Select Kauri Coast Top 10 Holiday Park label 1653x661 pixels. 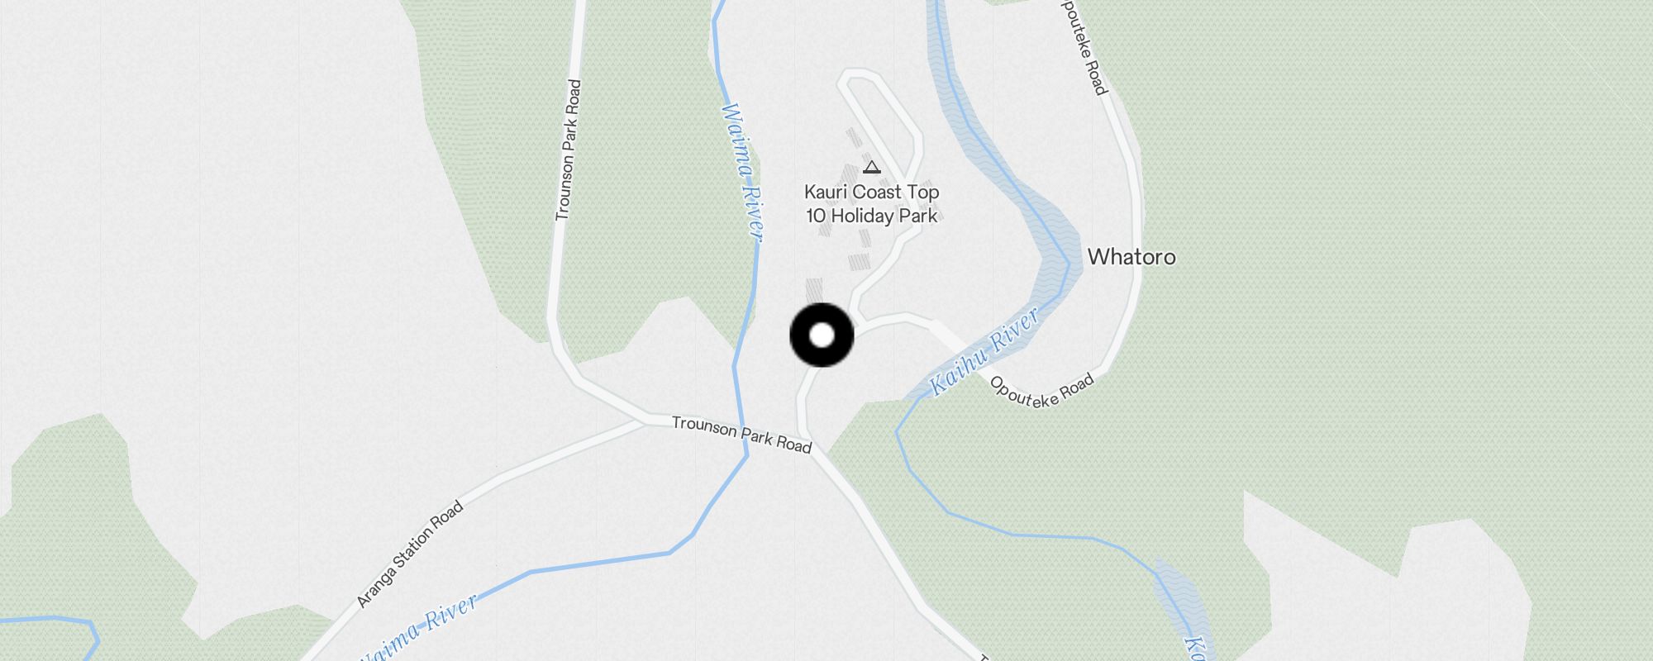pos(872,204)
